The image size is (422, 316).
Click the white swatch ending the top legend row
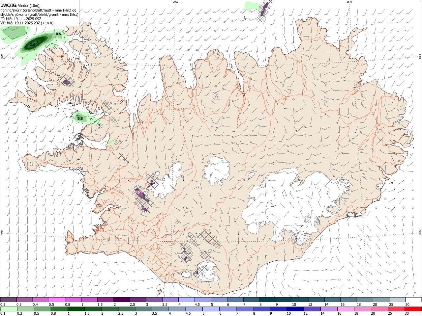[413, 300]
